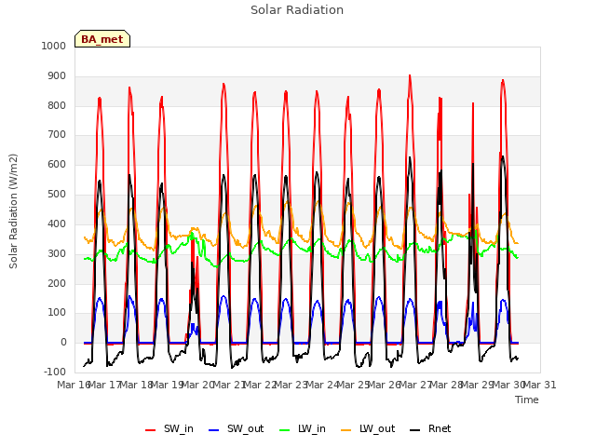Click the Mar 22 x-axis label
596x447 pixels.
pyautogui.click(x=260, y=385)
